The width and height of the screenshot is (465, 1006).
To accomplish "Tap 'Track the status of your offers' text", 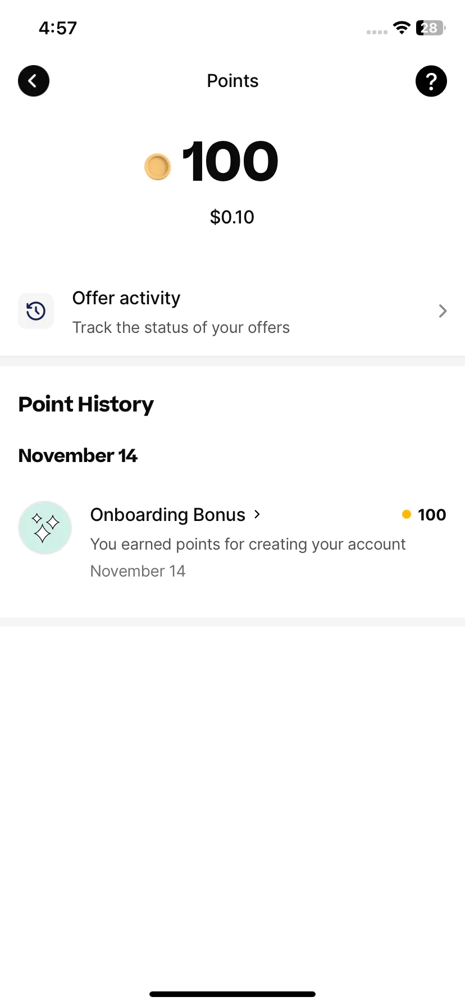I will pos(181,328).
